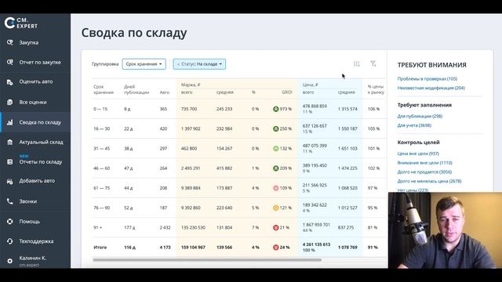Click the Сводка по складу page heading
The width and height of the screenshot is (502, 282).
pyautogui.click(x=134, y=33)
